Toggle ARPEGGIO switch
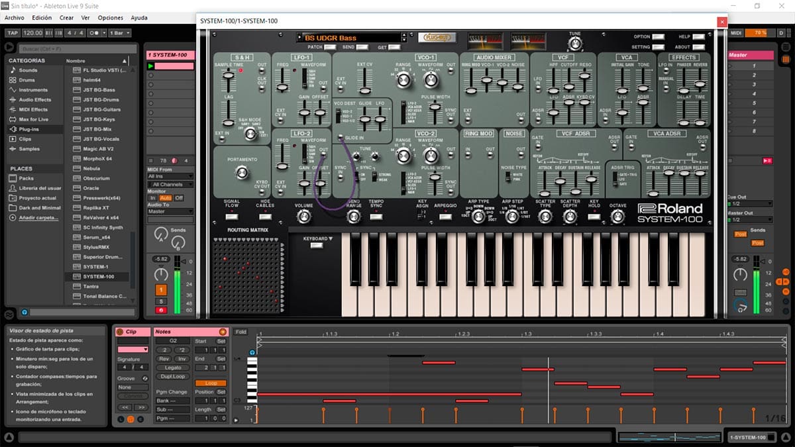Screen dimensions: 795x447 coord(446,217)
